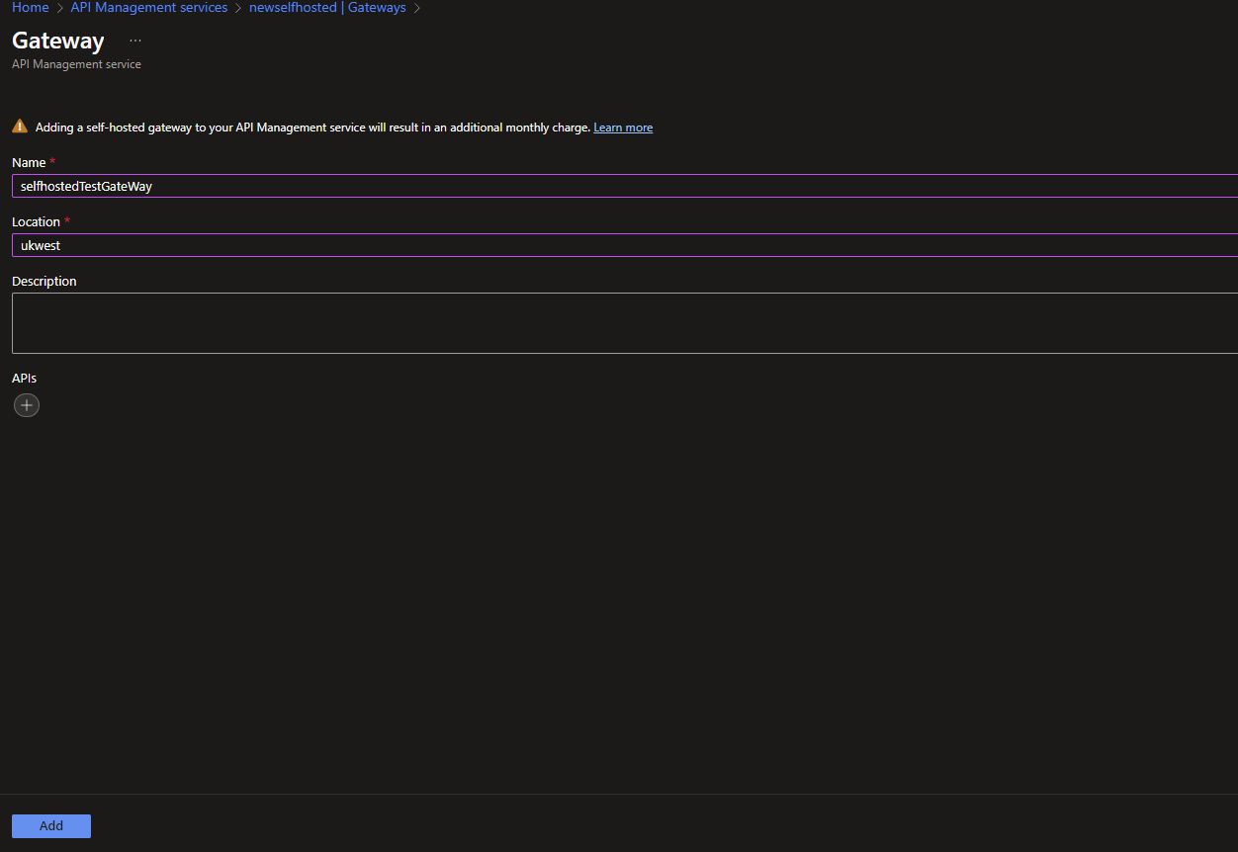Click the warning triangle icon
This screenshot has height=852, width=1238.
click(20, 127)
